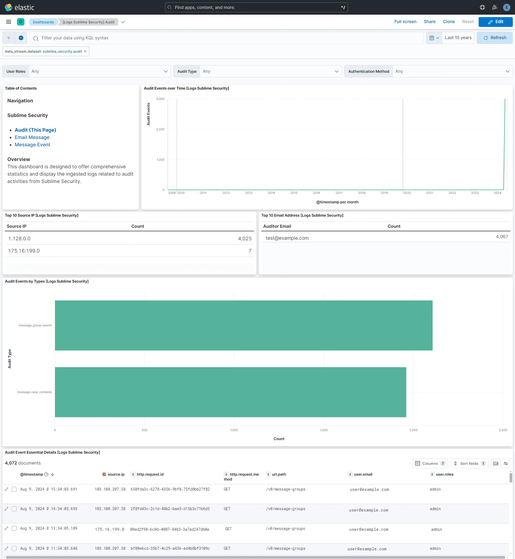Image resolution: width=515 pixels, height=559 pixels.
Task: Expand row Aug 9 14:34:03.693 details
Action: click(x=7, y=509)
